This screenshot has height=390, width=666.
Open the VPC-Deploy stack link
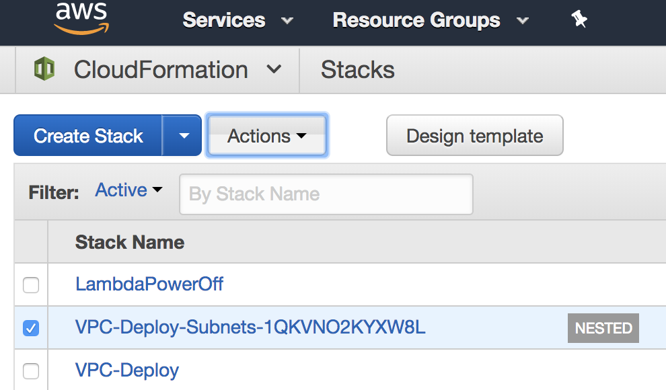point(127,370)
